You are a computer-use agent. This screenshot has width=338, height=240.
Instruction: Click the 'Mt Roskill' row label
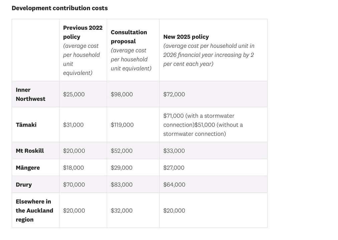30,151
